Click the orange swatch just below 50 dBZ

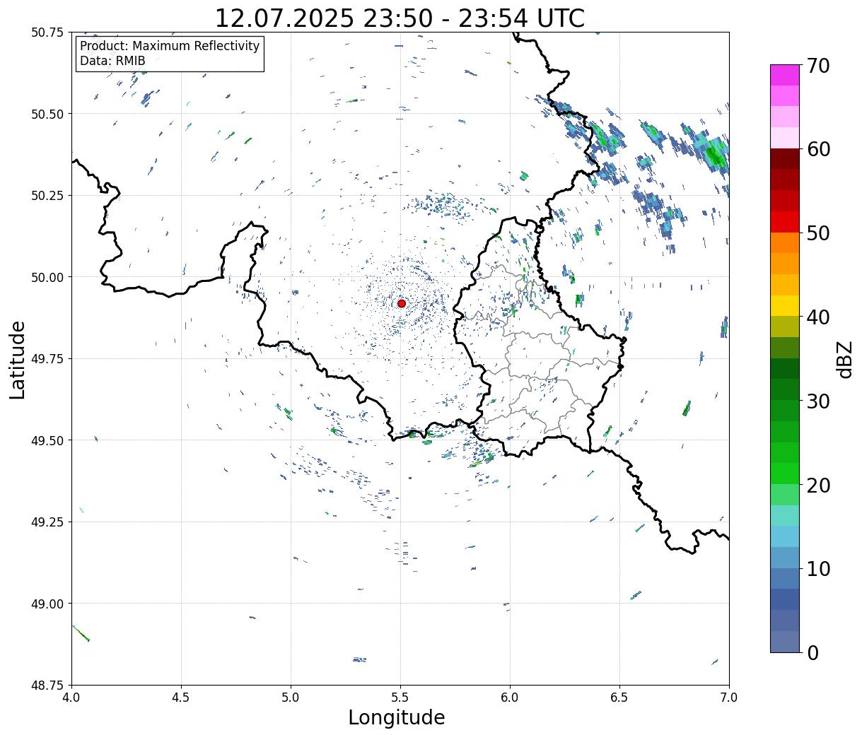click(x=785, y=242)
